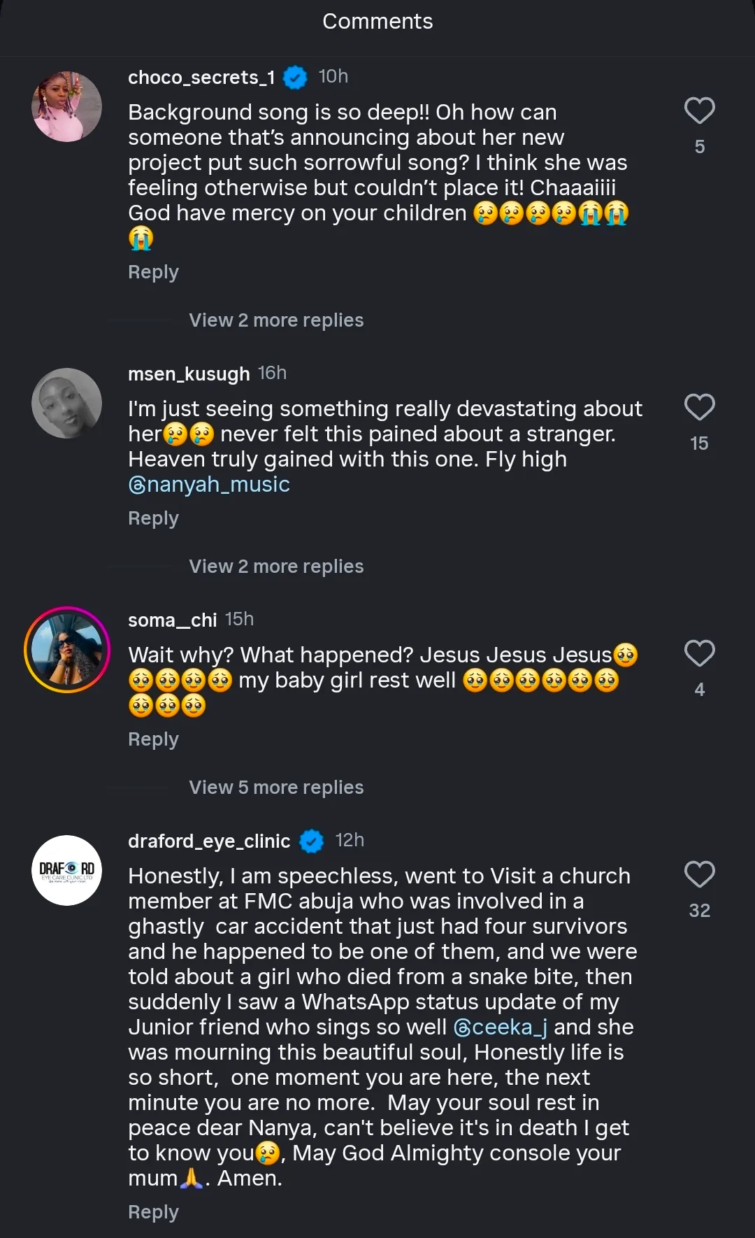Open msen_kusugh's profile avatar

(x=67, y=404)
